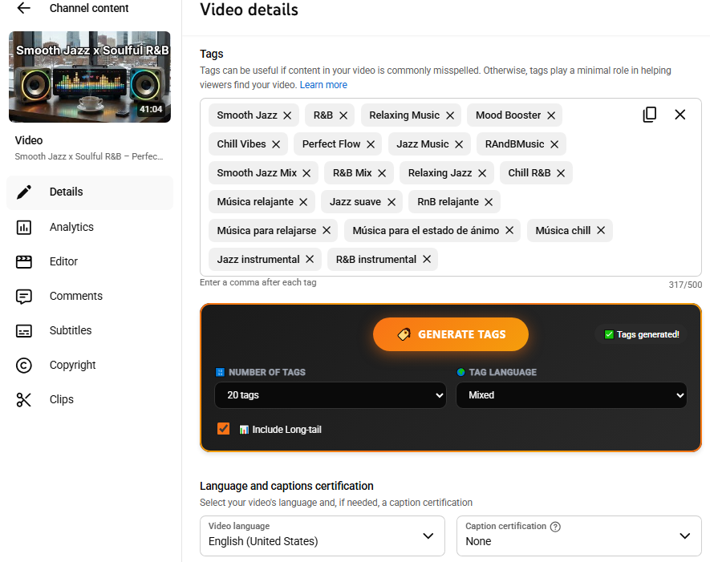Click the Caption certification help icon

click(555, 527)
